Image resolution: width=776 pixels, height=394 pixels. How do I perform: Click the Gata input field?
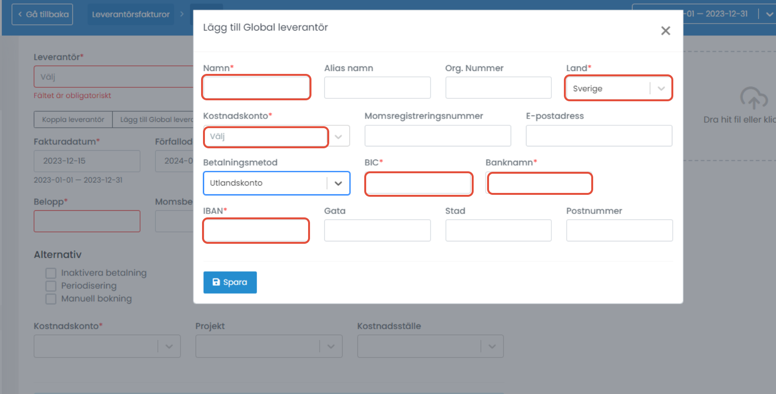click(x=377, y=230)
